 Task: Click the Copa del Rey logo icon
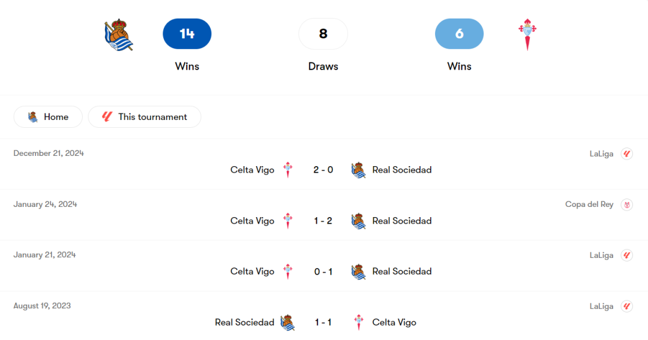(x=626, y=204)
